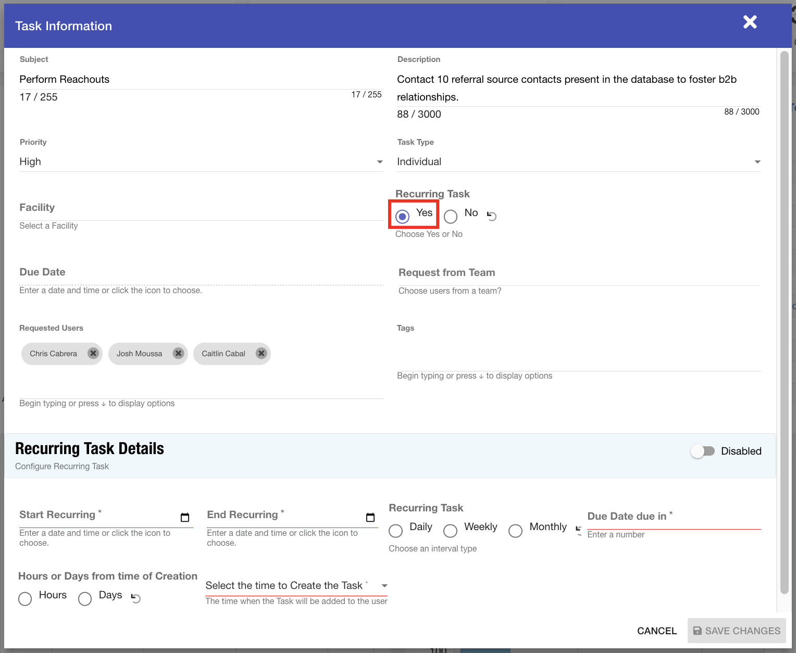Open the Priority dropdown
The height and width of the screenshot is (653, 796).
tap(201, 162)
